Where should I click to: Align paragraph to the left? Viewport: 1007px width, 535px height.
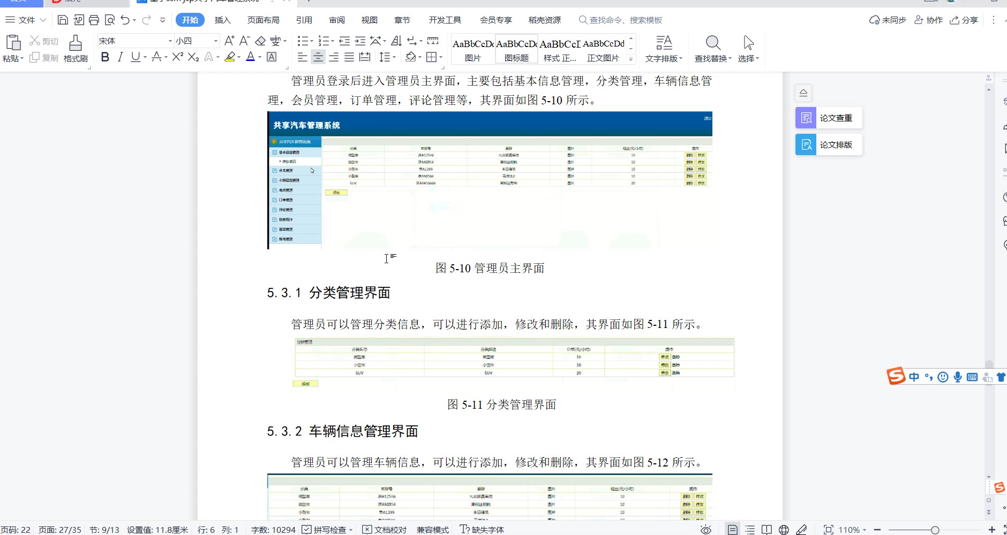(x=303, y=57)
